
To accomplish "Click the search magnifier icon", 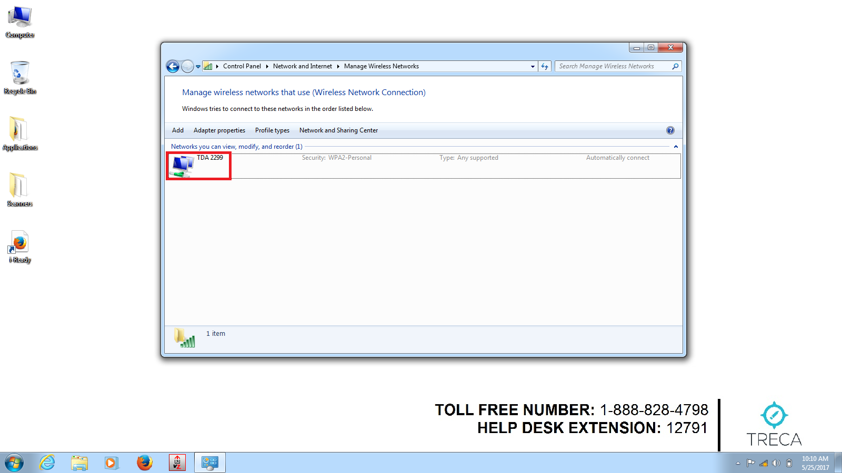I will click(x=675, y=66).
